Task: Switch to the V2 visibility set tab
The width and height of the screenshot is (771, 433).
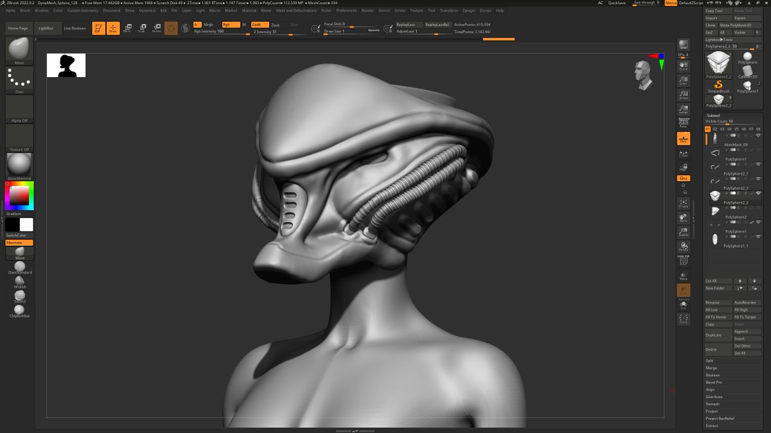Action: point(714,129)
